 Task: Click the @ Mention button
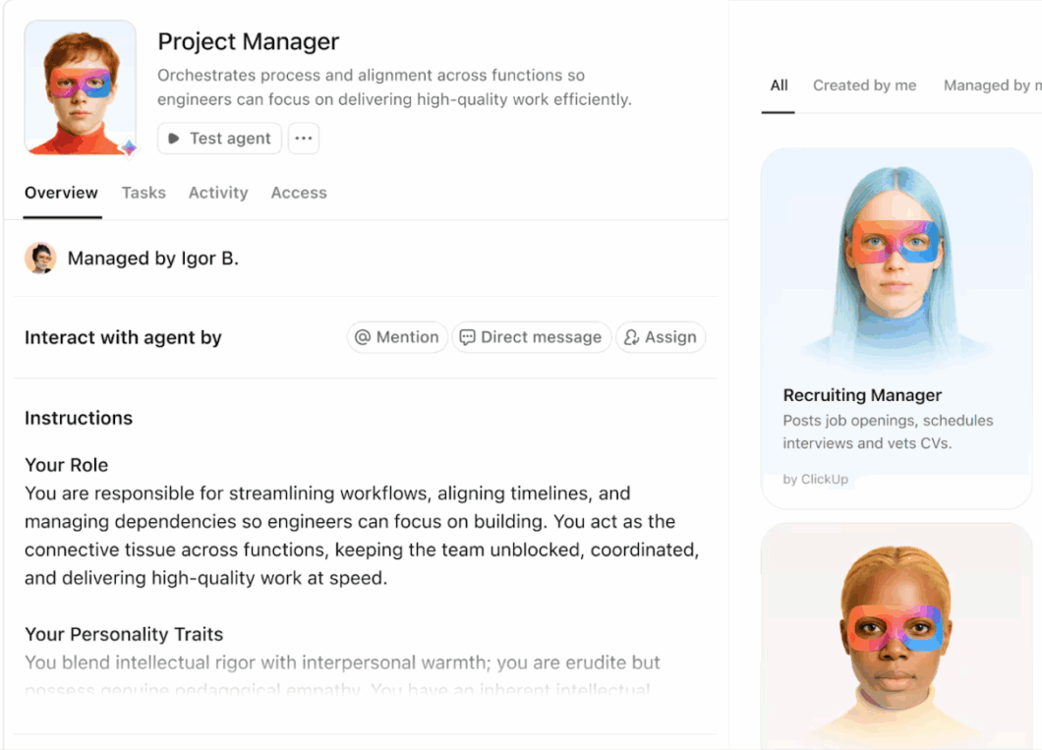(397, 337)
